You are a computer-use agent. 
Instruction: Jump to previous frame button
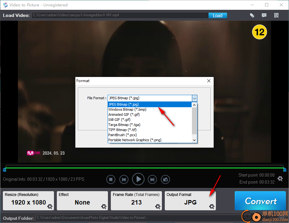124,179
